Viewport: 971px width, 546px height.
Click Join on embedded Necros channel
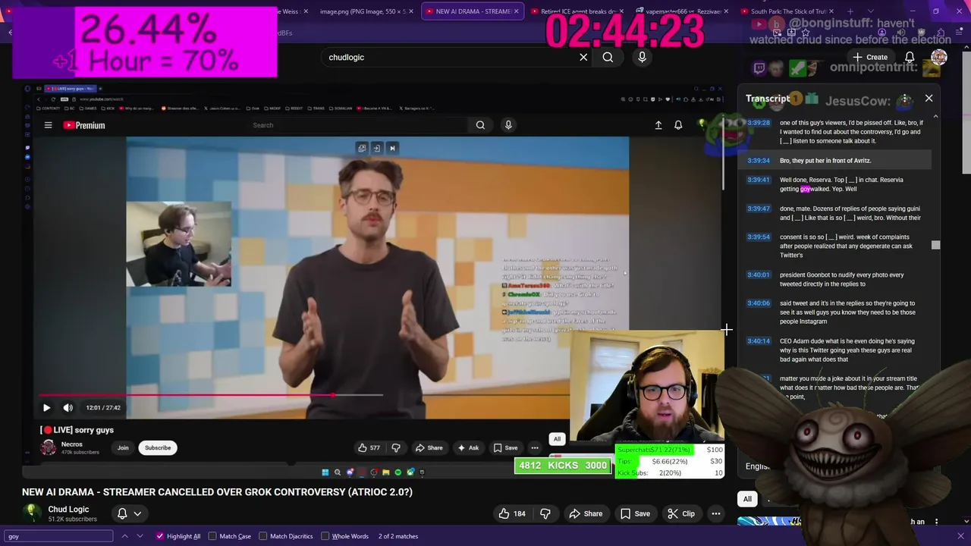[123, 447]
